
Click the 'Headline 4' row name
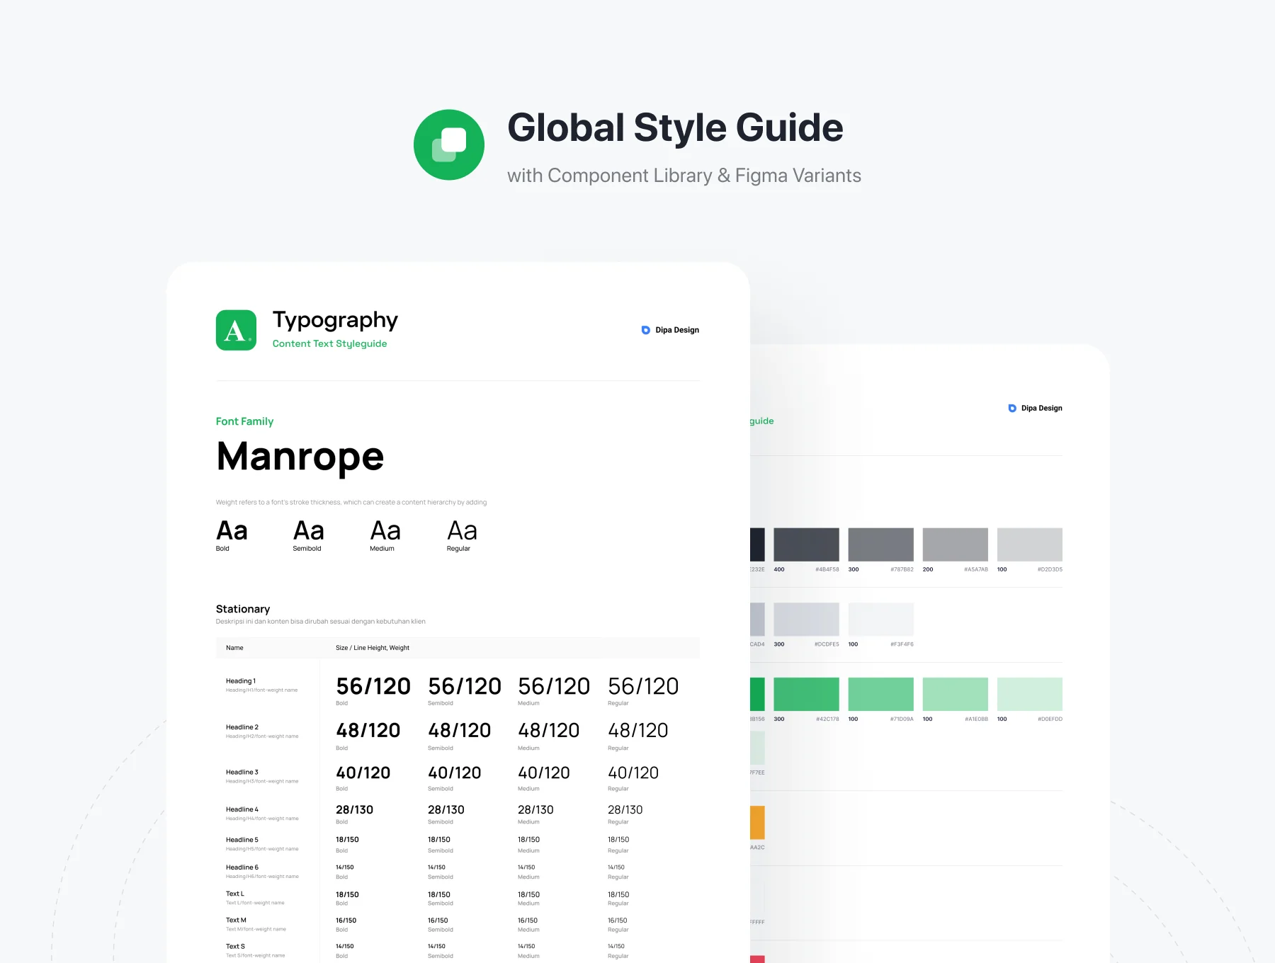242,809
